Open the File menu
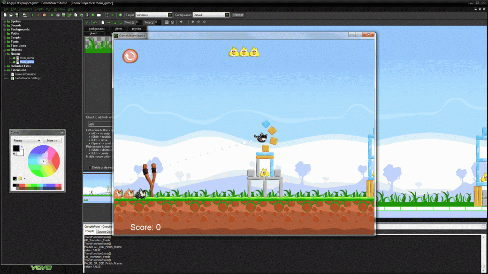The image size is (488, 274). coord(6,9)
